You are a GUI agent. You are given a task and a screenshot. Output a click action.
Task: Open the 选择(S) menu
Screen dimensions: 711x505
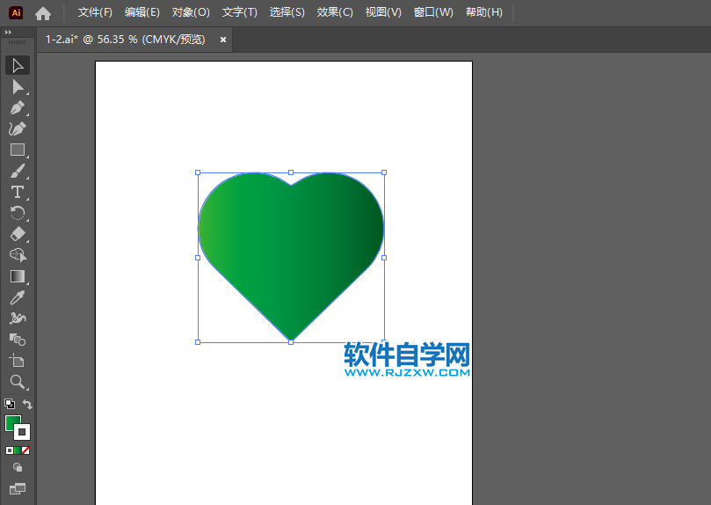[287, 12]
